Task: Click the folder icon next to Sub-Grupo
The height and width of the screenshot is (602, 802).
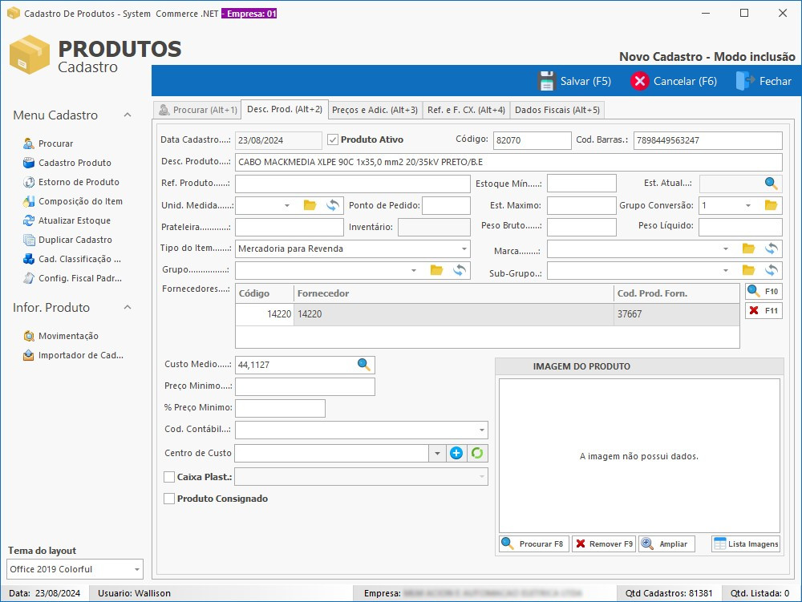Action: [748, 271]
